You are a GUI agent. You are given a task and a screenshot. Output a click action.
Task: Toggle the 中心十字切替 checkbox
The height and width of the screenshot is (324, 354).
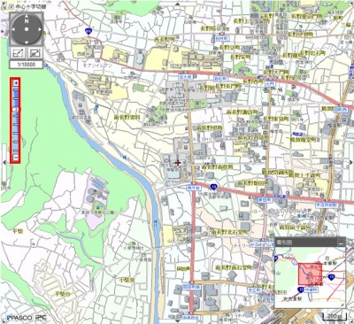pos(11,6)
